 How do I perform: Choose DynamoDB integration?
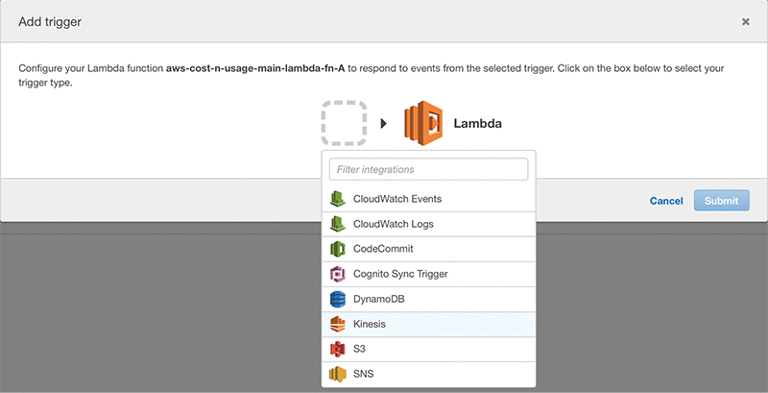428,299
